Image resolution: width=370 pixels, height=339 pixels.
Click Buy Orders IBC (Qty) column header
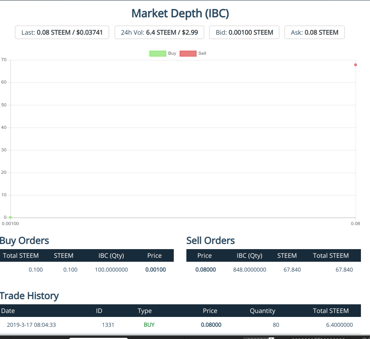(x=111, y=256)
